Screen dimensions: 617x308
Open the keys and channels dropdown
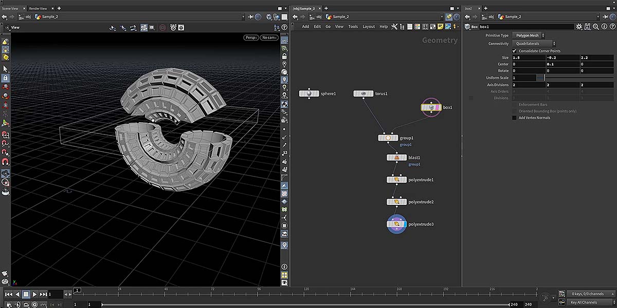[590, 294]
